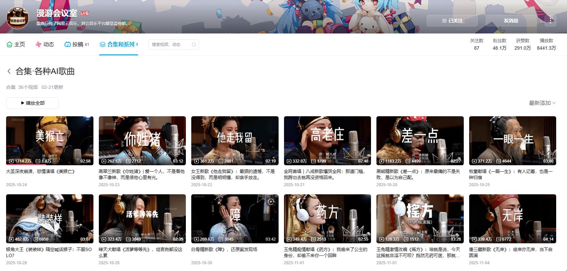Screen dimensions: 567x271
Task: Click the 粉丝数 48.1万 follower count
Action: click(x=499, y=44)
